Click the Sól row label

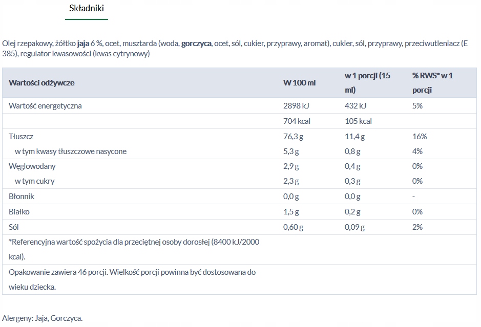pos(14,227)
